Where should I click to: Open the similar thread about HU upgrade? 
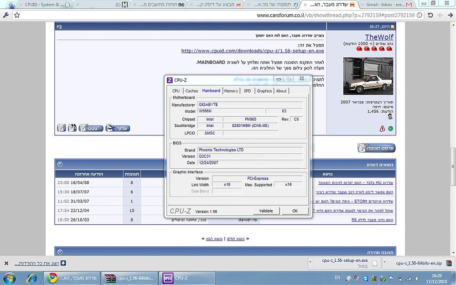click(356, 183)
